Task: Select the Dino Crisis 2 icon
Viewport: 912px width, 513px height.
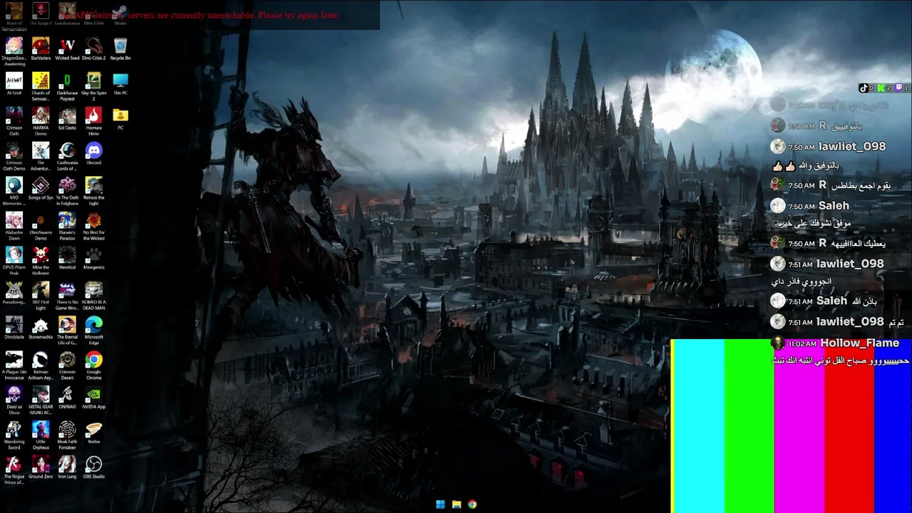Action: coord(94,48)
